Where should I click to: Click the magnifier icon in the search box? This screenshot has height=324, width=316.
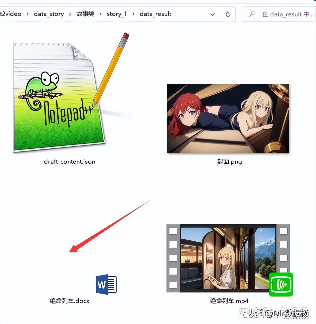(253, 14)
